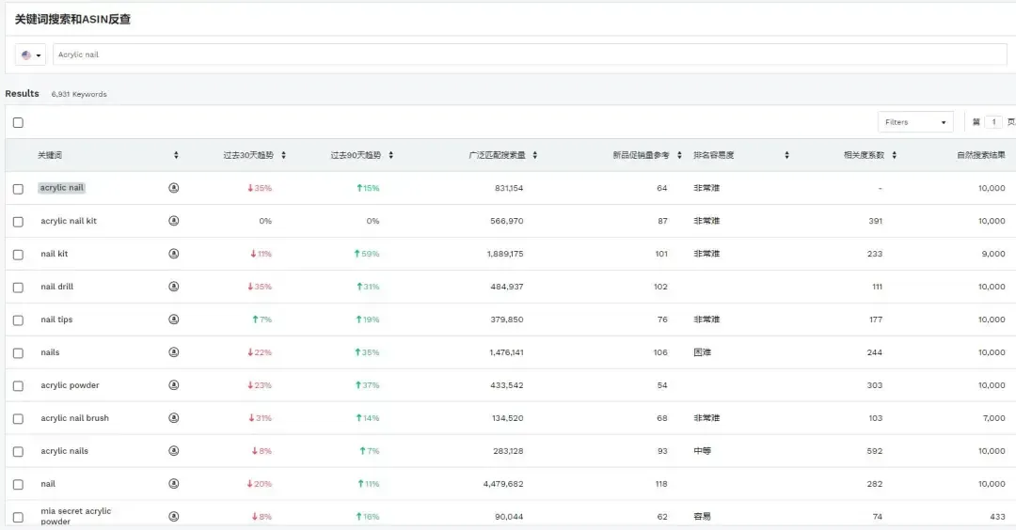Open the circular icon for nail tips row
This screenshot has height=530, width=1016.
pyautogui.click(x=174, y=320)
